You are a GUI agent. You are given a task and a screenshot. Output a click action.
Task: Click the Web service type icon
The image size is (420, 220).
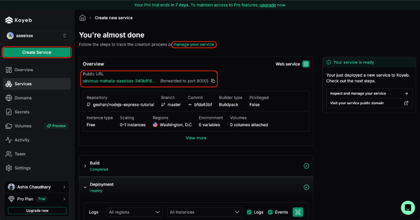(306, 64)
